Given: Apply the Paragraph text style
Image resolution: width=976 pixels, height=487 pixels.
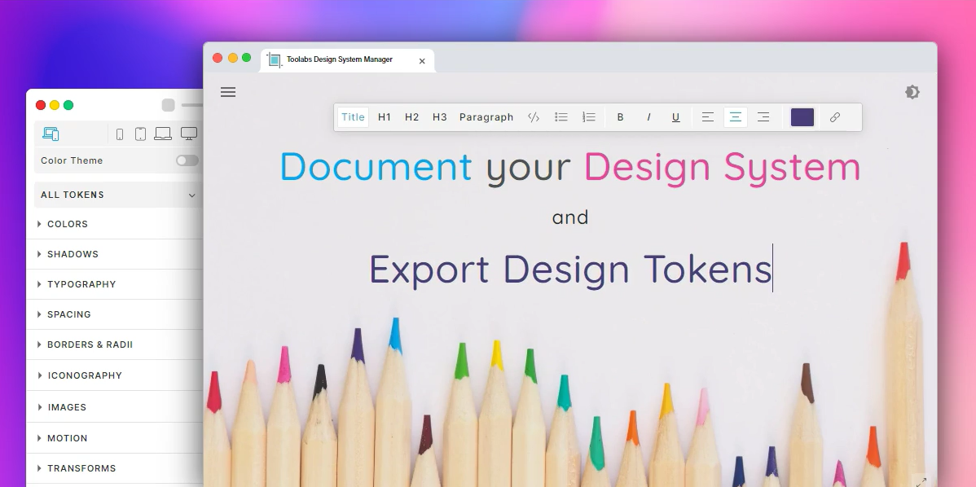Looking at the screenshot, I should pos(486,116).
